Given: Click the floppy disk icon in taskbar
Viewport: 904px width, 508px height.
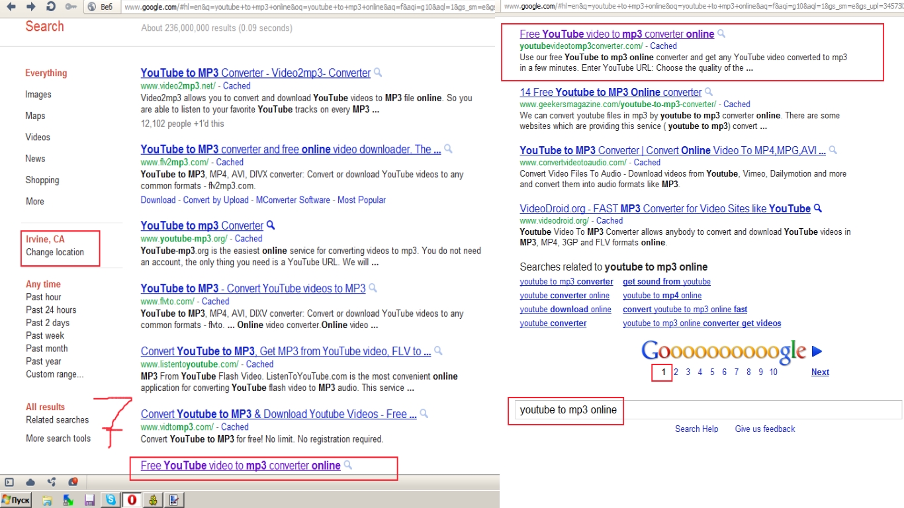Looking at the screenshot, I should tap(89, 501).
